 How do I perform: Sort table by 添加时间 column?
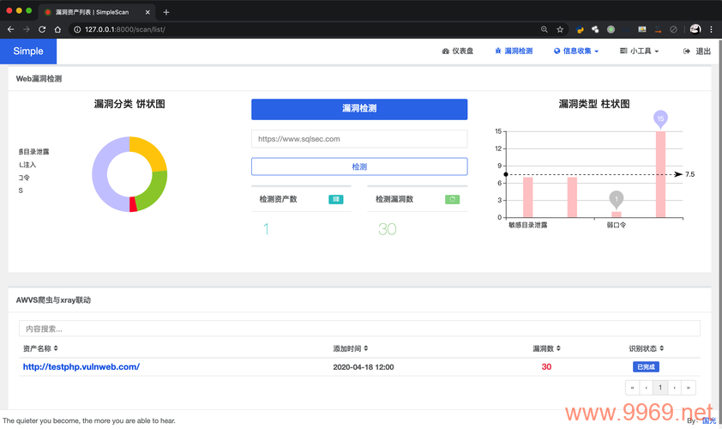[x=351, y=349]
